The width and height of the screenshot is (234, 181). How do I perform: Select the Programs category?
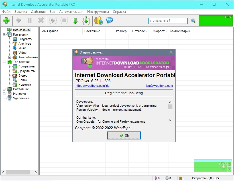coord(25,39)
